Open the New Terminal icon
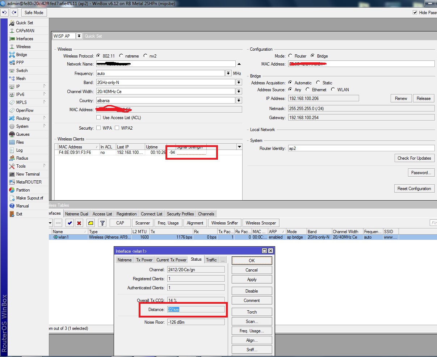This screenshot has height=357, width=437. [12, 174]
